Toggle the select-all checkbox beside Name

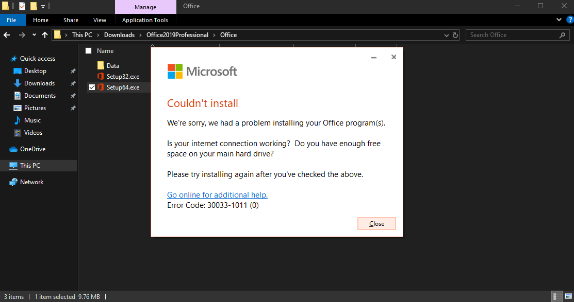(x=89, y=51)
